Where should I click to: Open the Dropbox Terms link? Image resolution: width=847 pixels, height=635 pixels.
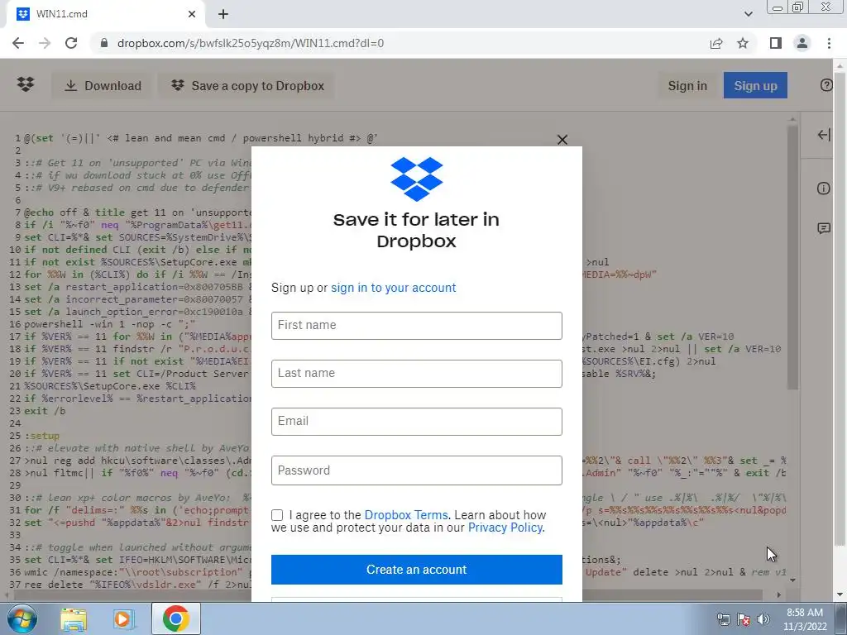[405, 515]
